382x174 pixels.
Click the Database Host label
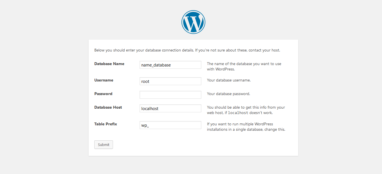coord(108,107)
